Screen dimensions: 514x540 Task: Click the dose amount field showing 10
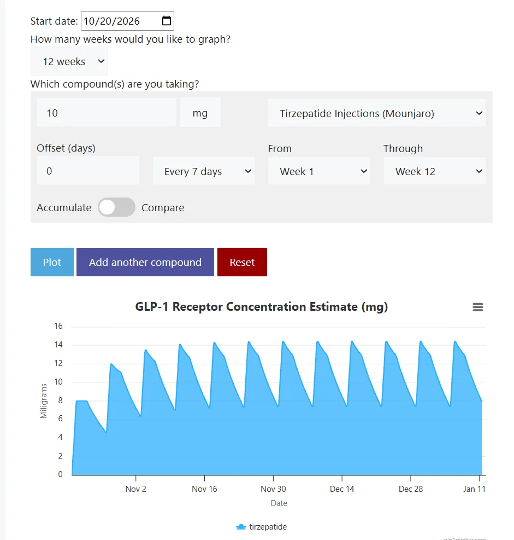[x=107, y=112]
